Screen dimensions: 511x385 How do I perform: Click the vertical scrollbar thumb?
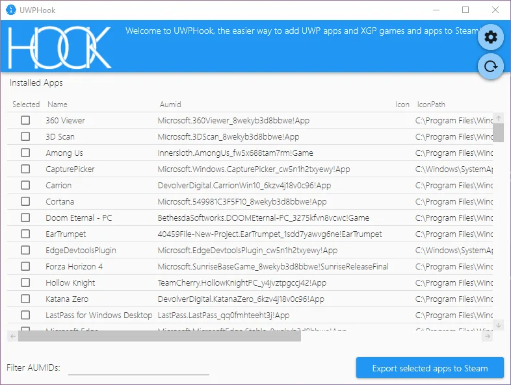click(x=498, y=133)
